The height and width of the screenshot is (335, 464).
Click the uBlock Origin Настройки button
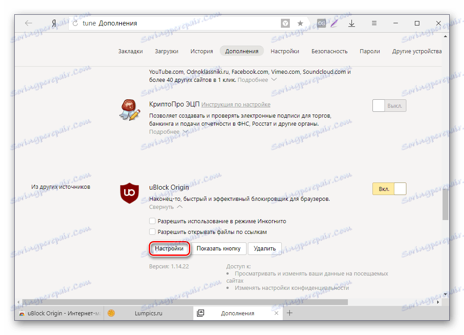pyautogui.click(x=169, y=248)
